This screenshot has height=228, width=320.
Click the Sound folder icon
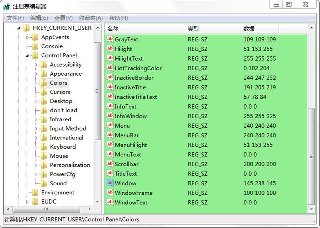tap(44, 183)
